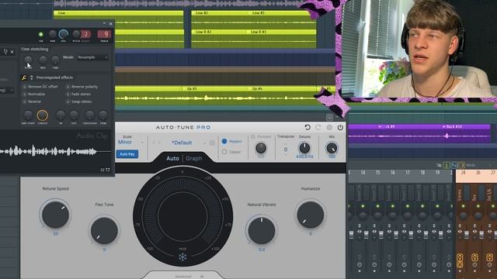
Task: Select the Classic radio button
Action: (224, 152)
